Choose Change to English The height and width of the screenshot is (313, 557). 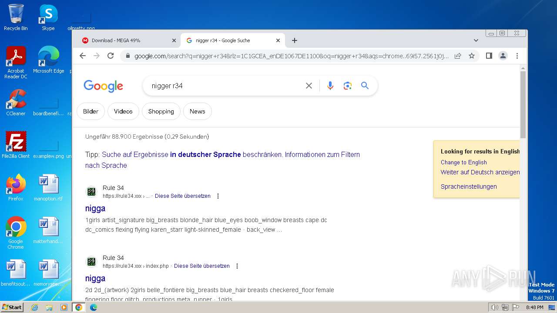(x=464, y=162)
